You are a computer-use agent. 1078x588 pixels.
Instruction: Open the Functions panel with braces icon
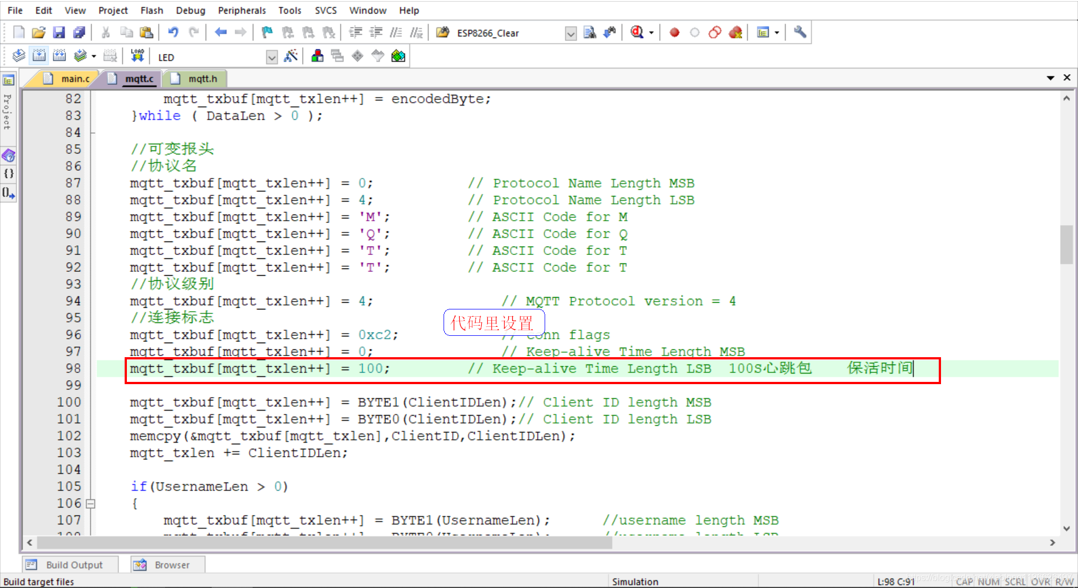click(8, 174)
